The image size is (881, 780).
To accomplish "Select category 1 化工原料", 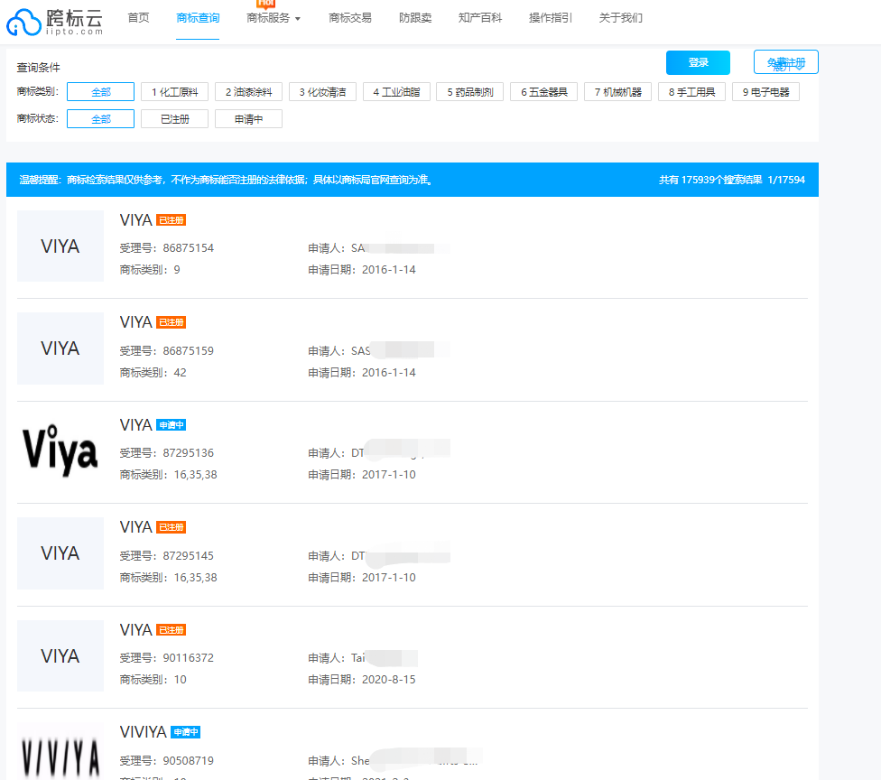I will [174, 91].
